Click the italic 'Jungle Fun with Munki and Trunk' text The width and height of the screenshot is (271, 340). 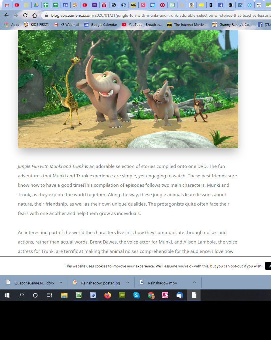click(51, 166)
